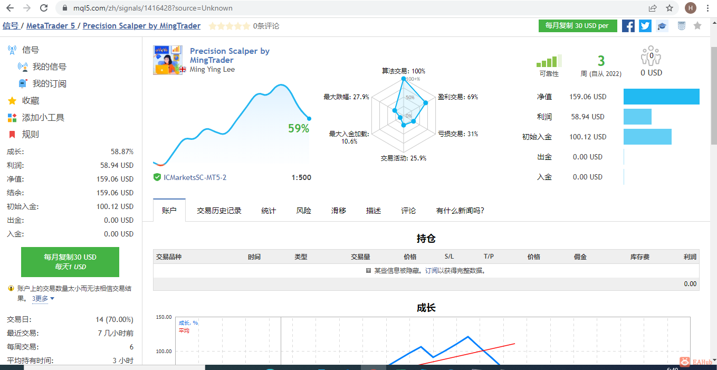Bookmark this page with the address bar star
This screenshot has width=717, height=370.
pos(670,8)
